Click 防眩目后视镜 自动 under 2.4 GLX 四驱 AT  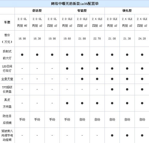(x=142, y=119)
